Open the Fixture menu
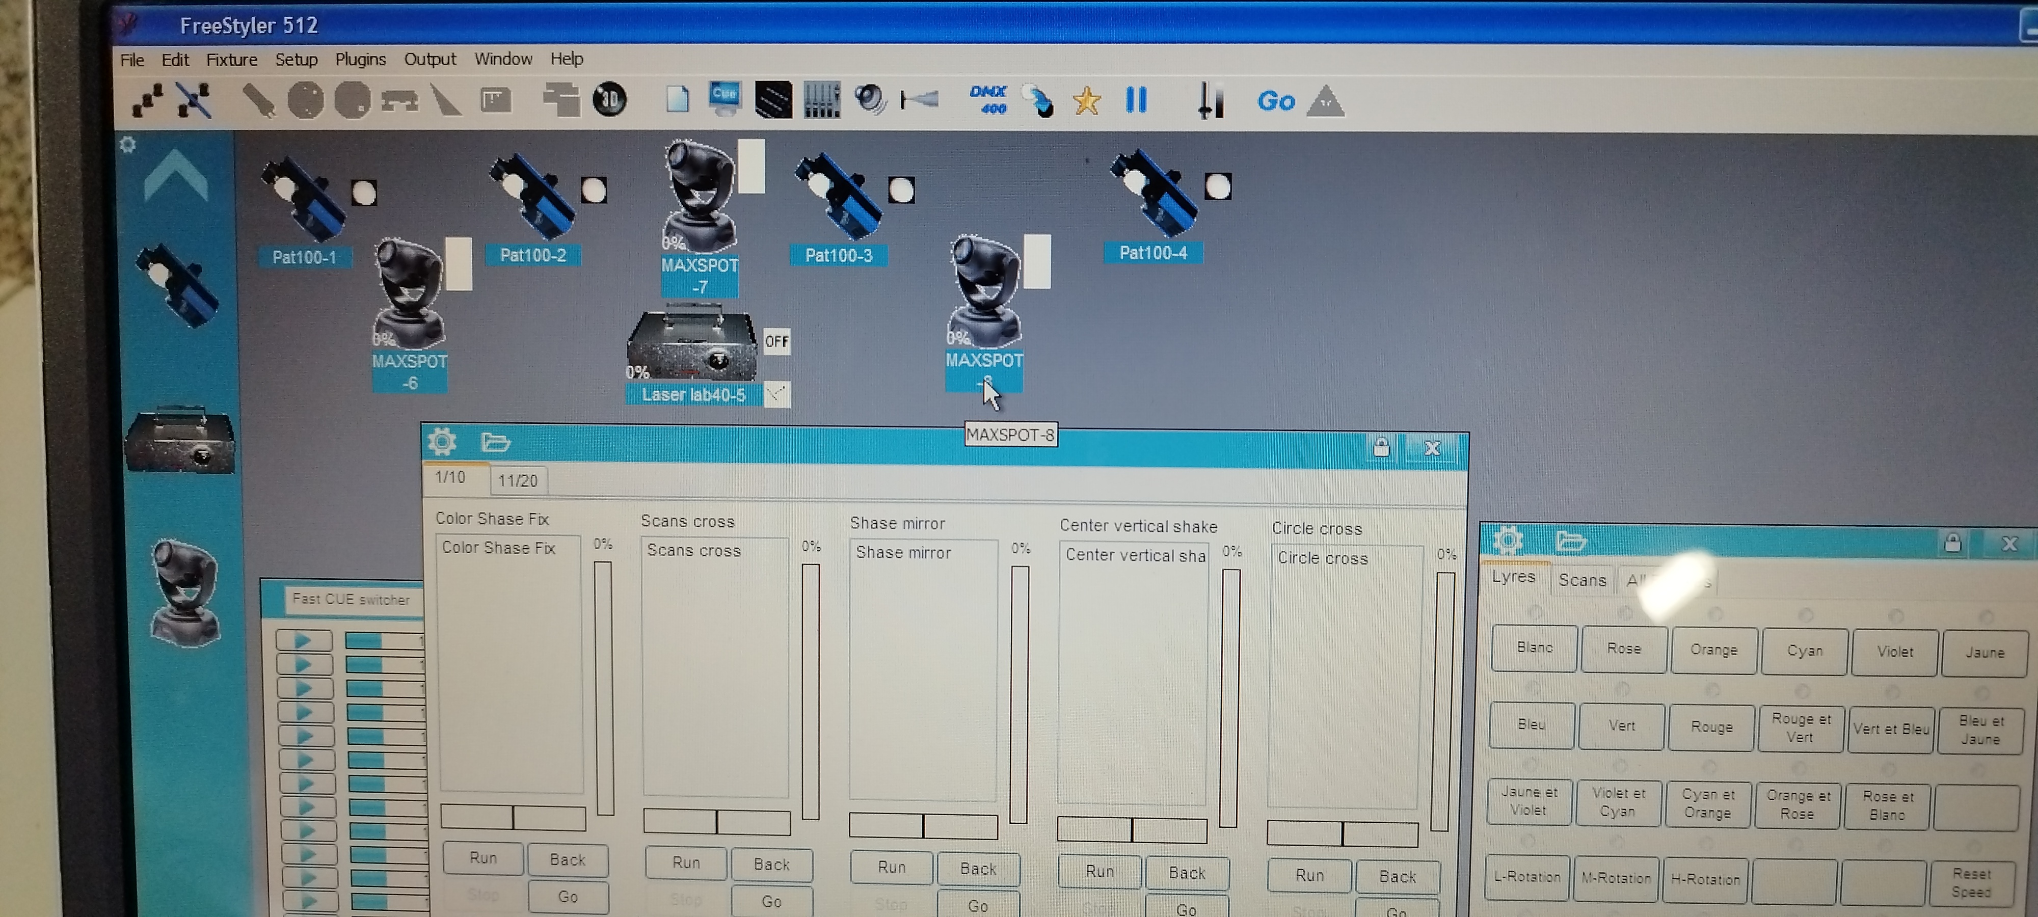 point(232,59)
